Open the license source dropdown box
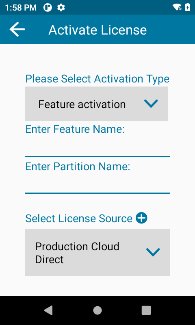Viewport: 195px width, 325px height. pyautogui.click(x=97, y=252)
